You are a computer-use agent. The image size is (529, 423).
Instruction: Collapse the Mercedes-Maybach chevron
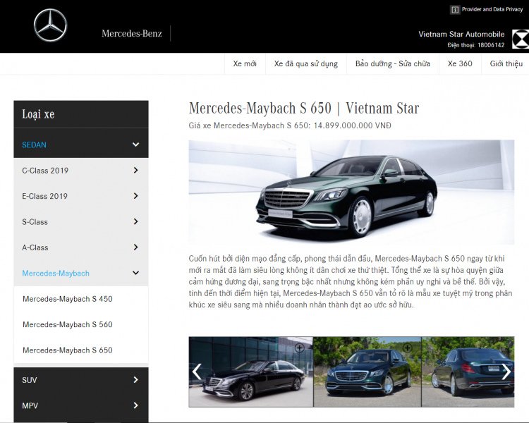(x=135, y=273)
